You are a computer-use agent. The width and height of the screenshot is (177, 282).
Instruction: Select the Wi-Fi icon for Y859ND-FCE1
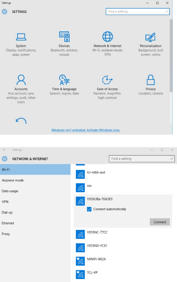(x=80, y=248)
